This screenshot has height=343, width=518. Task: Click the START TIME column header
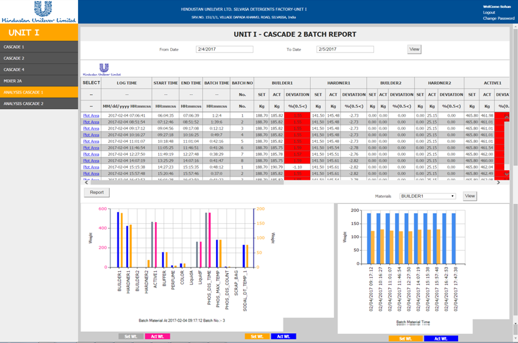pyautogui.click(x=165, y=83)
